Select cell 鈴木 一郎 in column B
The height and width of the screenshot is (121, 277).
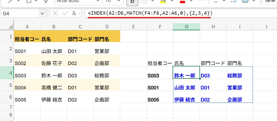coord(54,73)
